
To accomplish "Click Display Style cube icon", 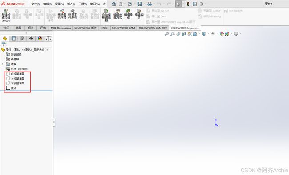I will point(204,34).
